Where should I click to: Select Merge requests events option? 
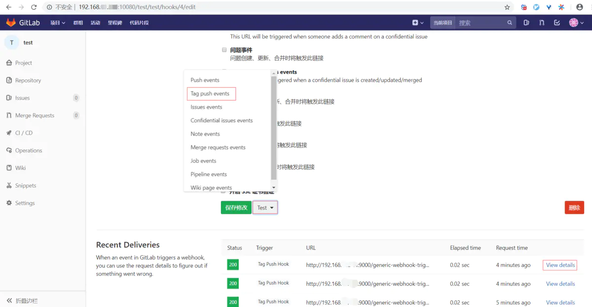(218, 147)
